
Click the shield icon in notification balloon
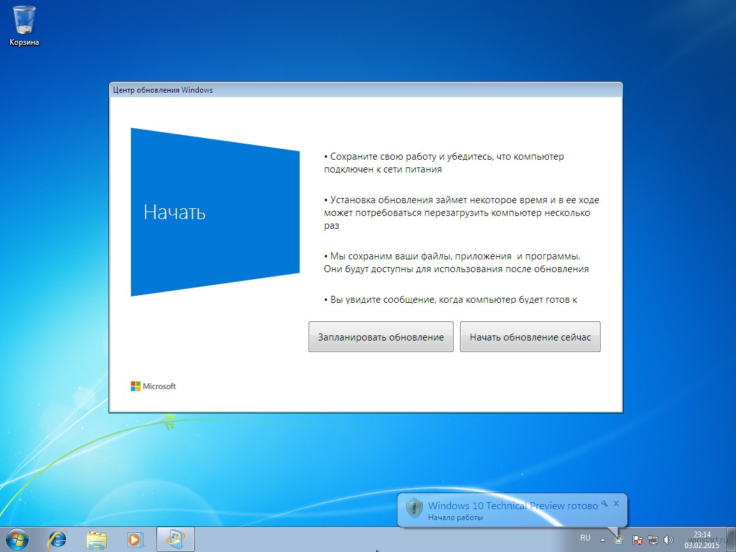click(x=414, y=509)
